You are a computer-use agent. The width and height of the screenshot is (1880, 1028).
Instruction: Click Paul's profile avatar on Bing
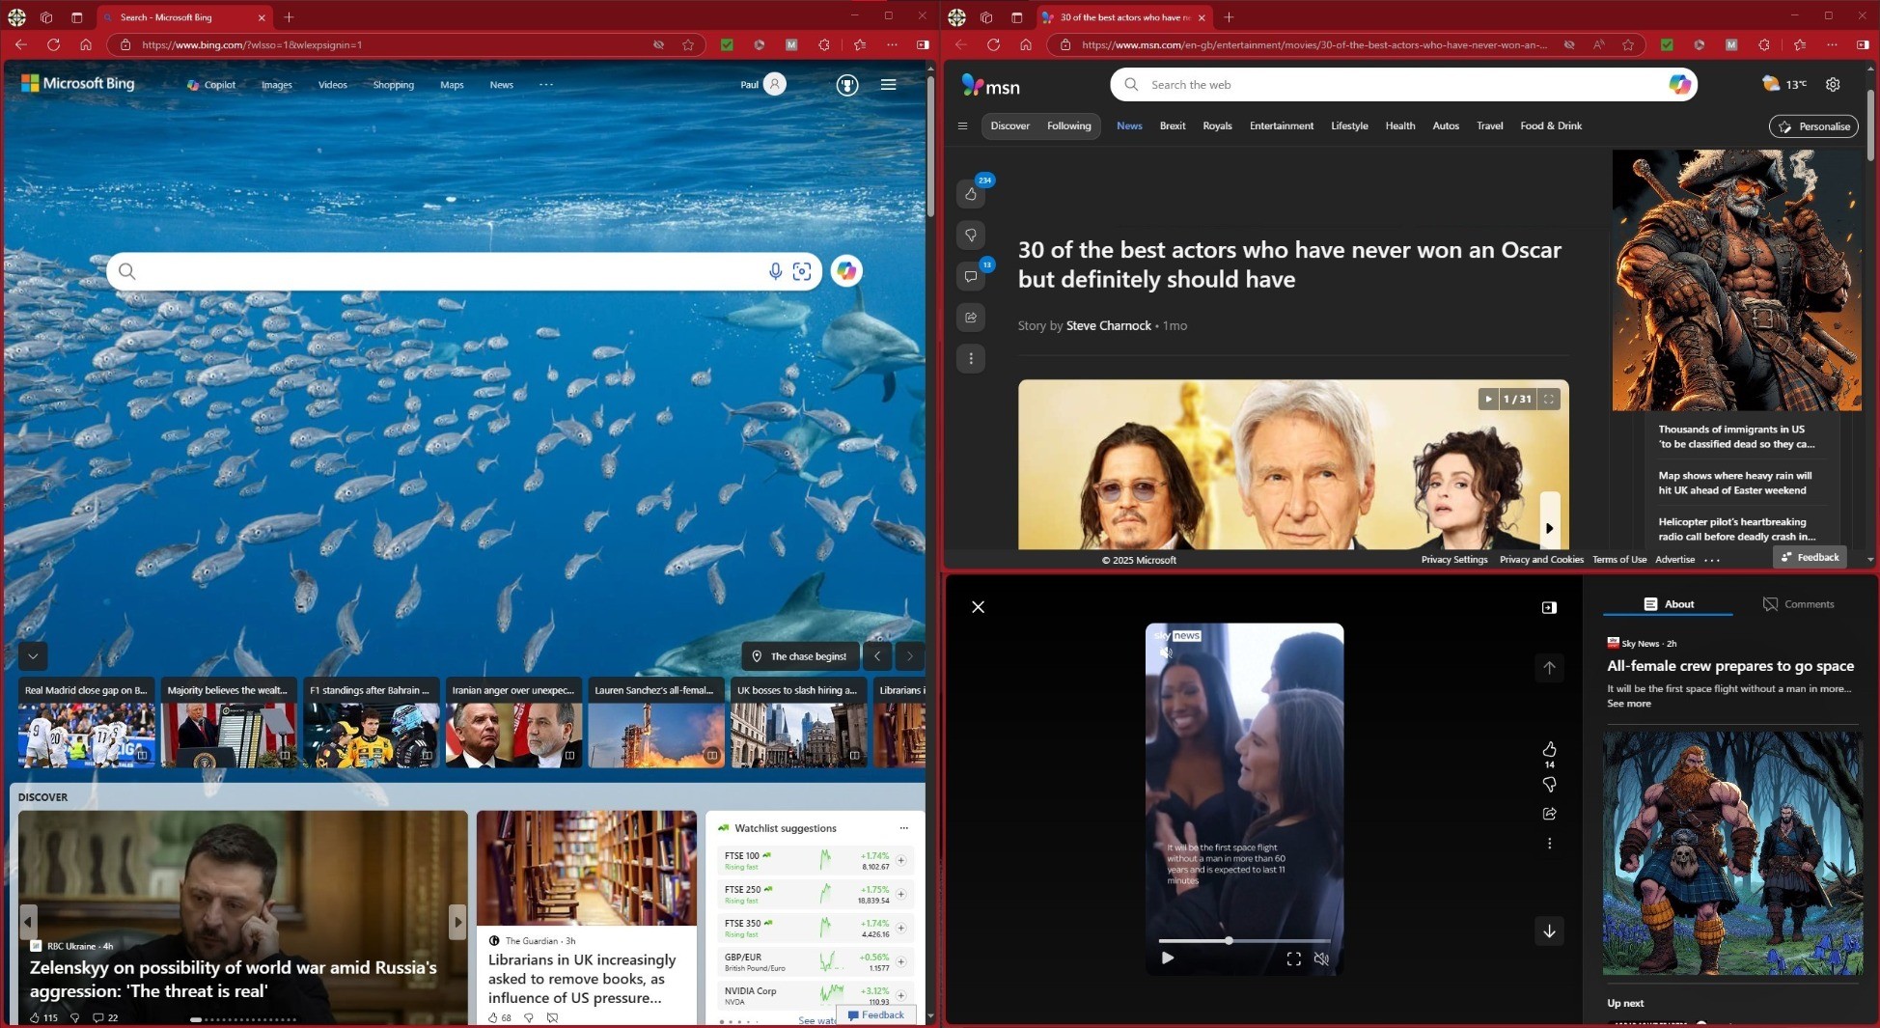774,84
